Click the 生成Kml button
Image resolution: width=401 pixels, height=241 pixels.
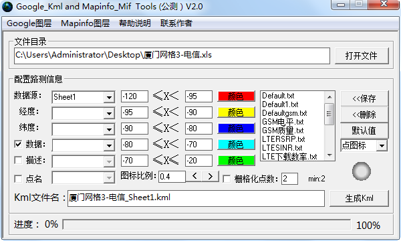pos(359,198)
